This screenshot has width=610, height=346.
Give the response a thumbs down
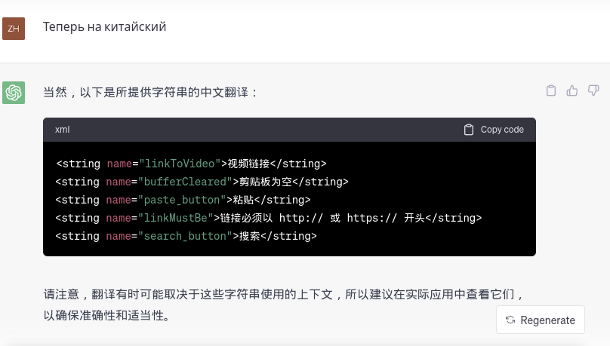[593, 91]
